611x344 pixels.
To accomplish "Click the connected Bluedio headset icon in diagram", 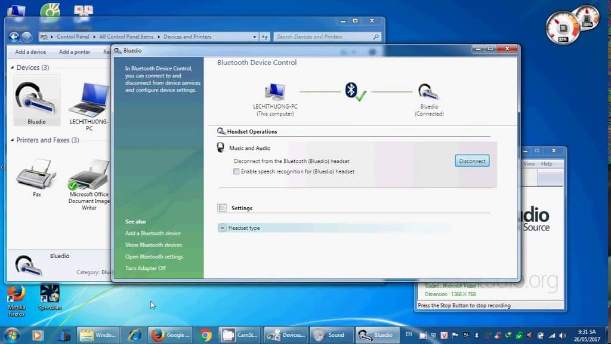I will click(428, 92).
